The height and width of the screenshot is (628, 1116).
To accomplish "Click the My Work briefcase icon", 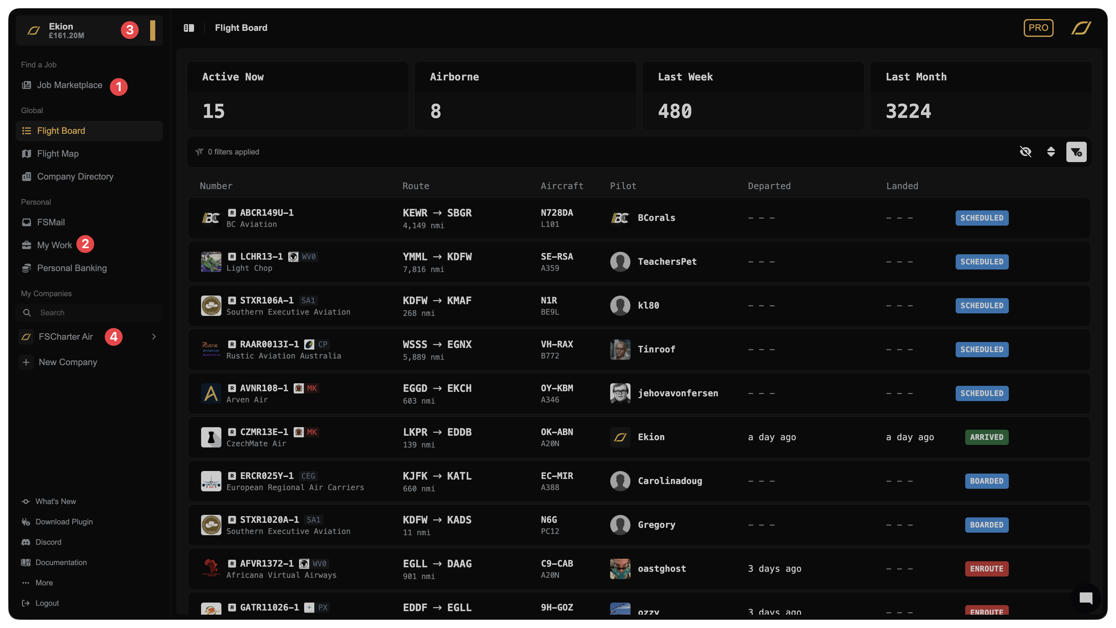I will coord(26,245).
